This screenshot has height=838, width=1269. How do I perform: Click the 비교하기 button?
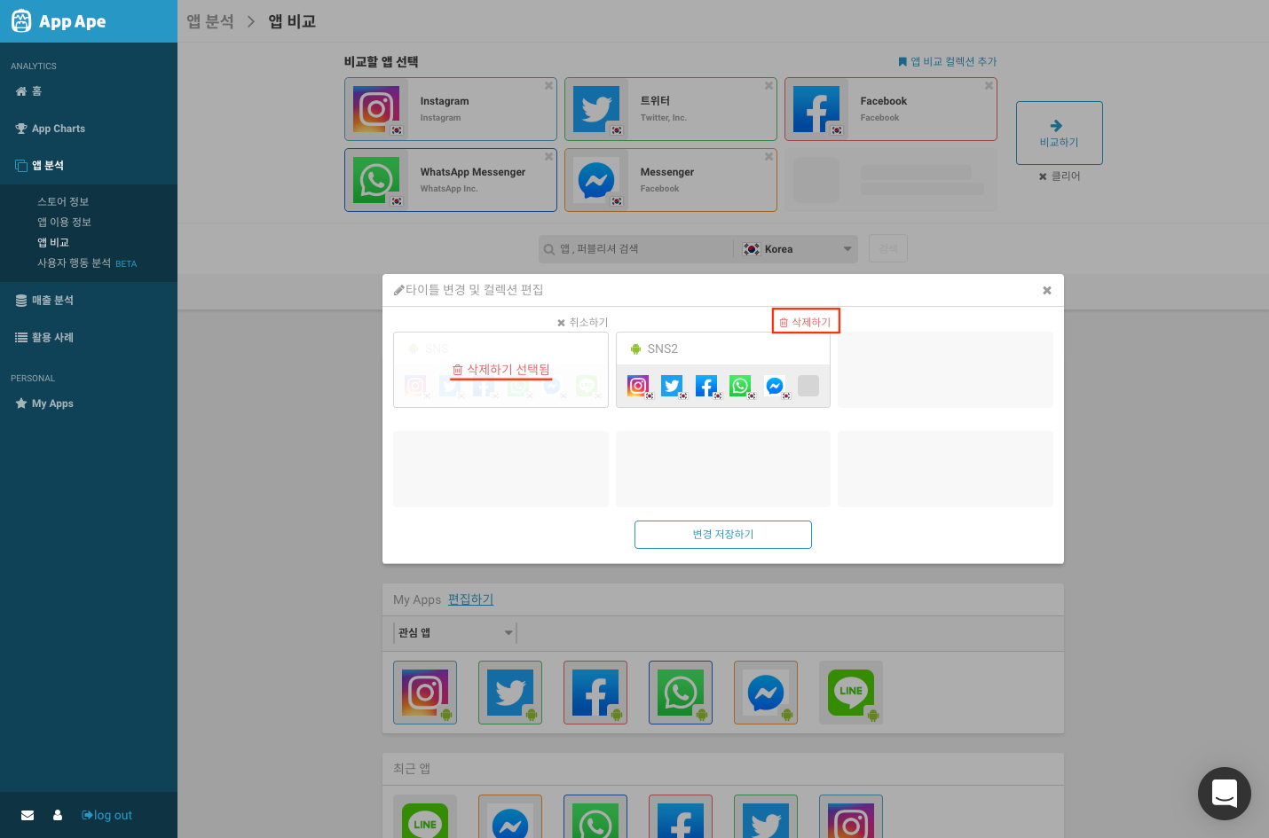click(1060, 133)
